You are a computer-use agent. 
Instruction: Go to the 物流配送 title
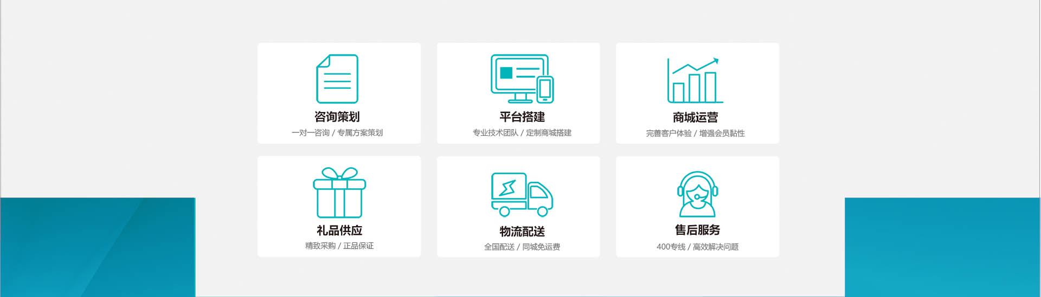(522, 232)
